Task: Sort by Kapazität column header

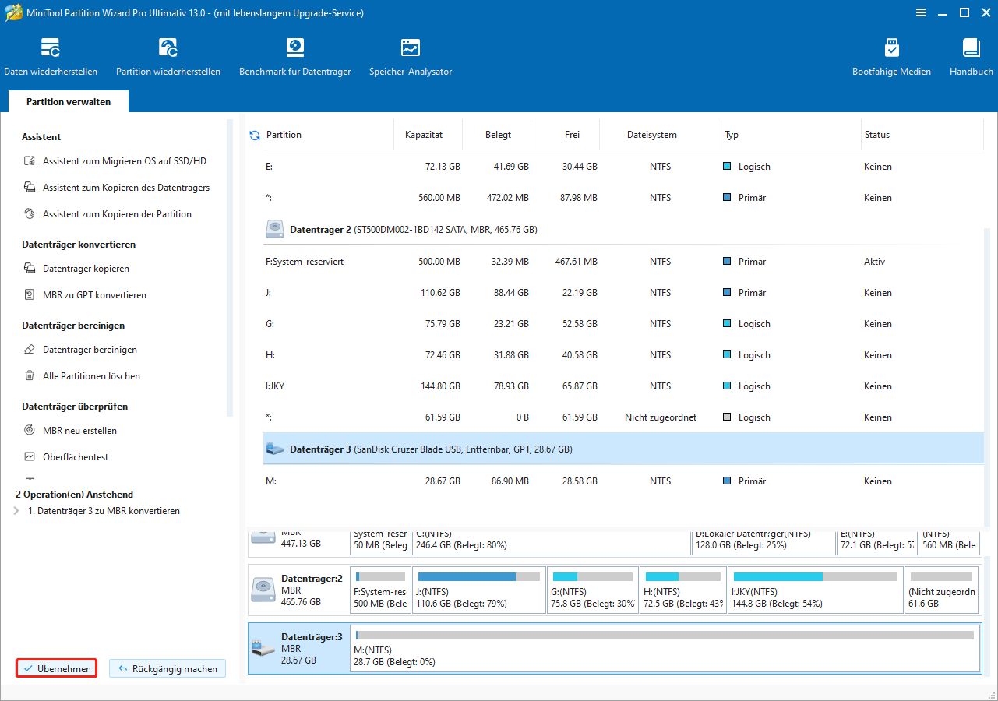Action: [x=424, y=135]
